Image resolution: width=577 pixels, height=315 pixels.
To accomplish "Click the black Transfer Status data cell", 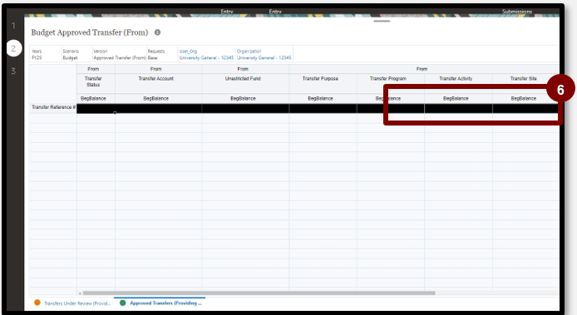I will (x=96, y=109).
